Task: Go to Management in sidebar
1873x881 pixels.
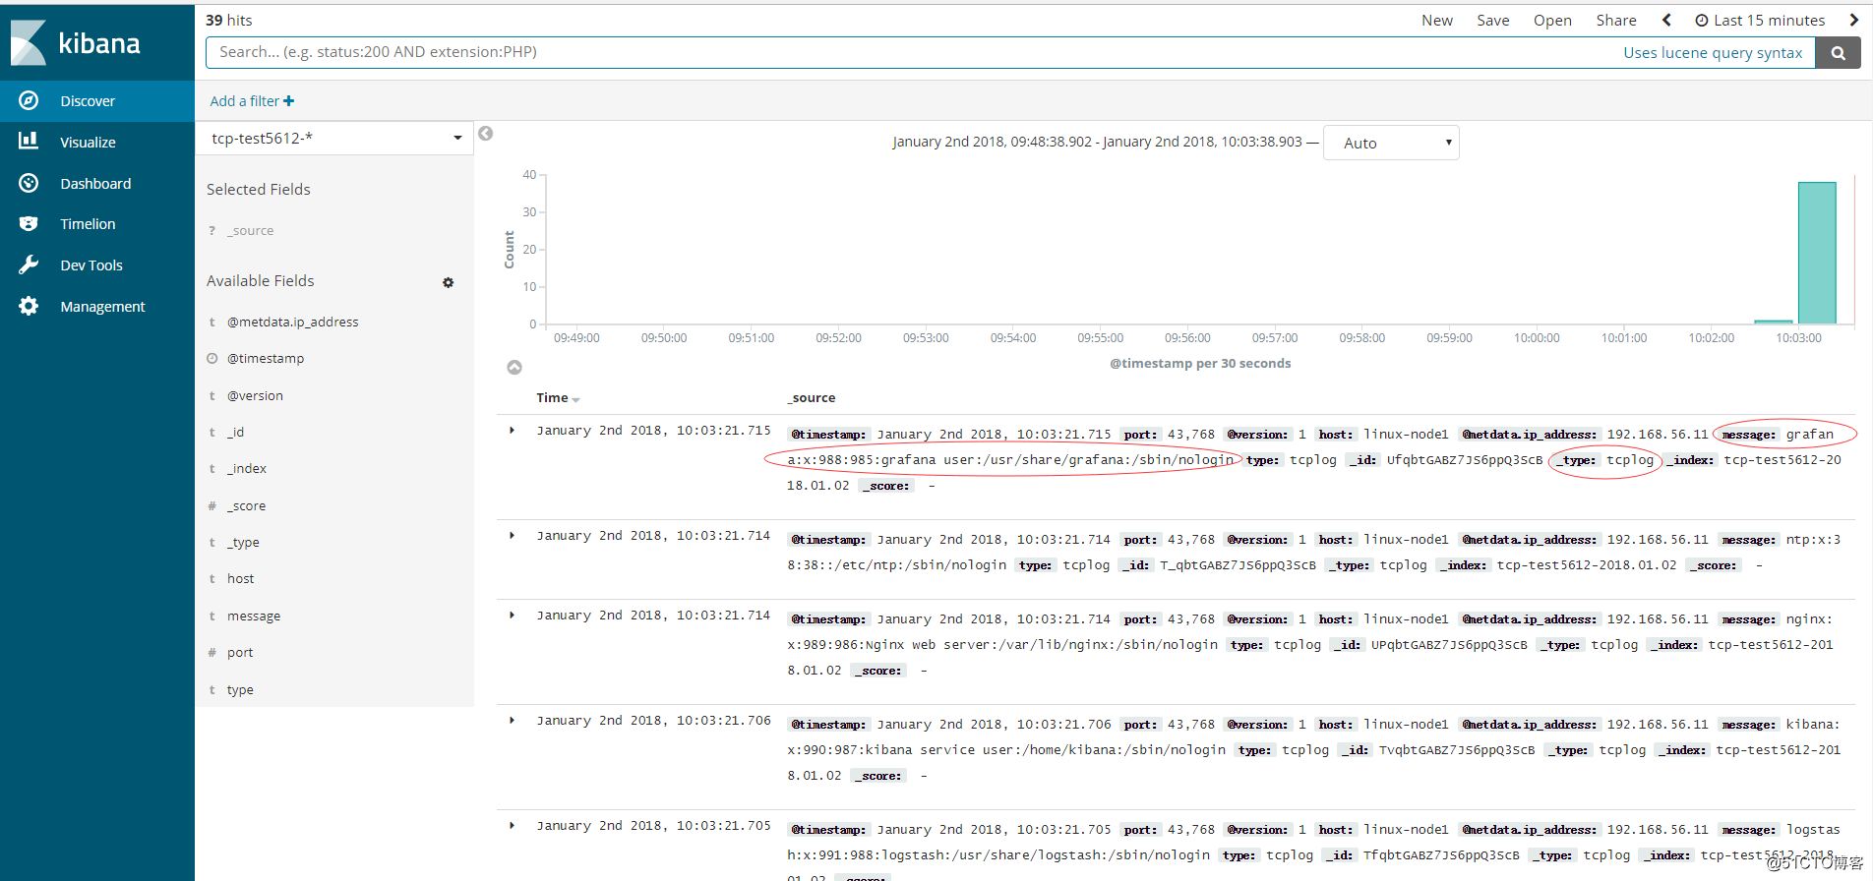Action: pyautogui.click(x=97, y=306)
